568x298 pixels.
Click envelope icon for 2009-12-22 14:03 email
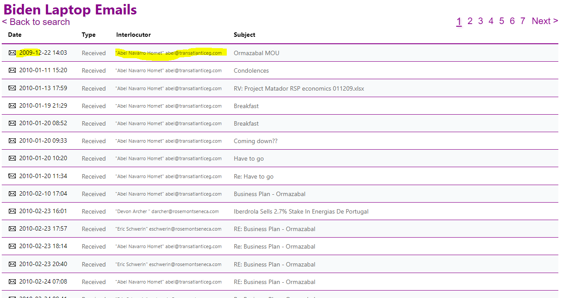point(12,53)
